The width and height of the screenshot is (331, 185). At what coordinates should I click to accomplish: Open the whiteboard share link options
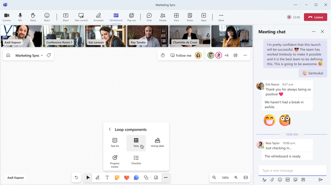pos(236,55)
